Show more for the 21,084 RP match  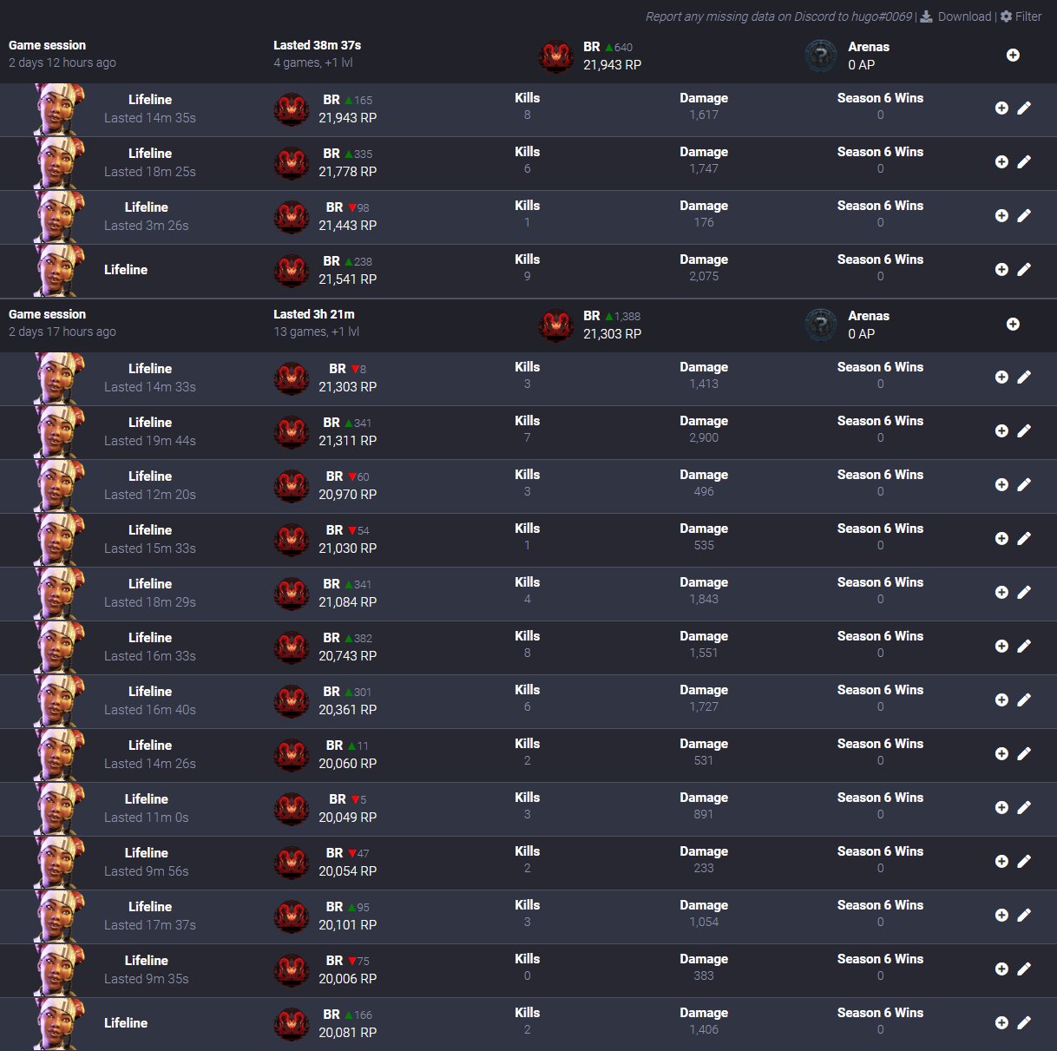(1001, 592)
